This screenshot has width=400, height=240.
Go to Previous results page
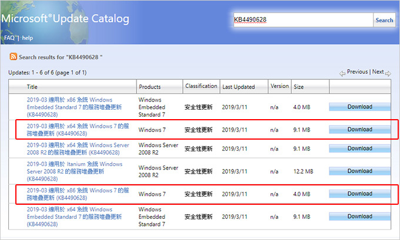pyautogui.click(x=357, y=72)
